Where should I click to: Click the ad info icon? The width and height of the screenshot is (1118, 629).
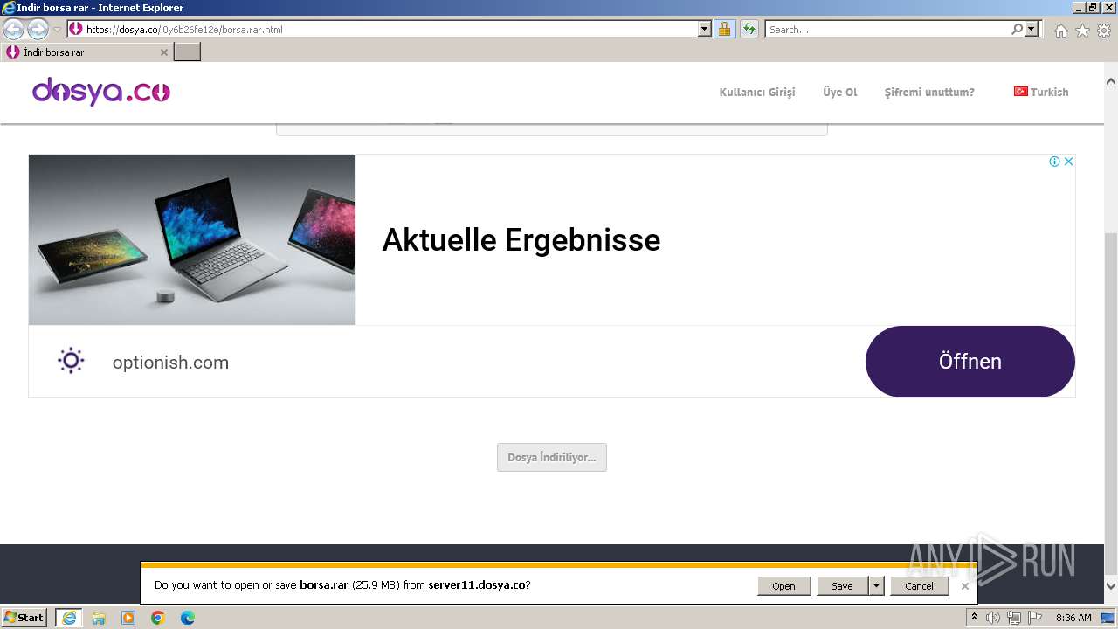(x=1054, y=162)
